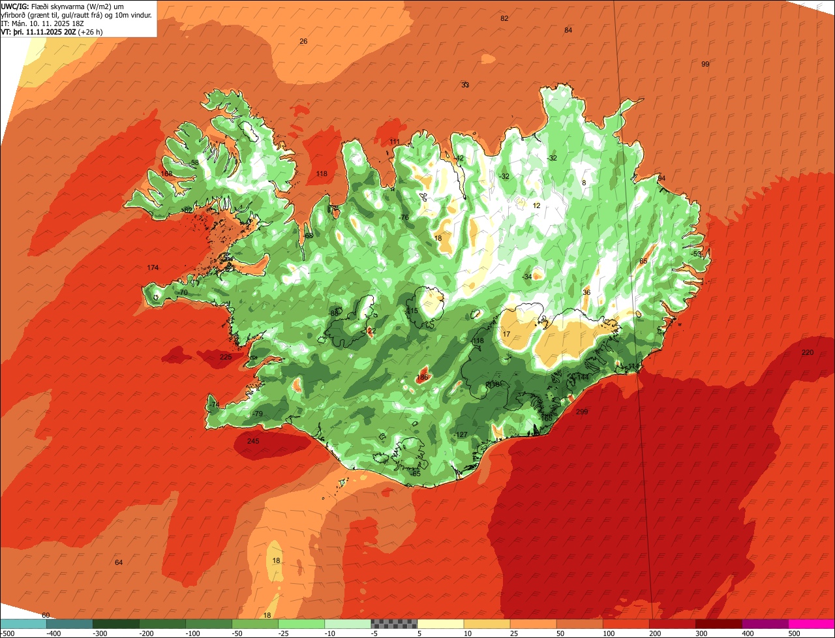Click the pale green -10 to -5 swatch
Viewport: 835px width, 638px height.
[348, 624]
